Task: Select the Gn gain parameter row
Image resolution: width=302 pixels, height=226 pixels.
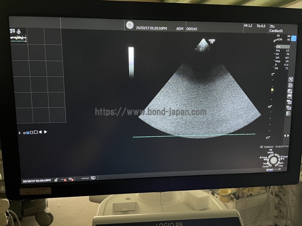Action: [x=282, y=54]
